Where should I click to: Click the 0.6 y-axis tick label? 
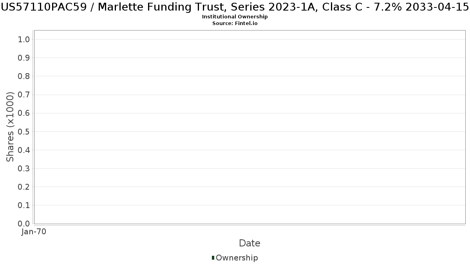click(24, 113)
